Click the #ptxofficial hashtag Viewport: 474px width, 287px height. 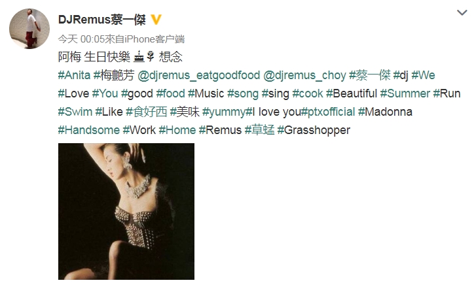click(x=328, y=112)
